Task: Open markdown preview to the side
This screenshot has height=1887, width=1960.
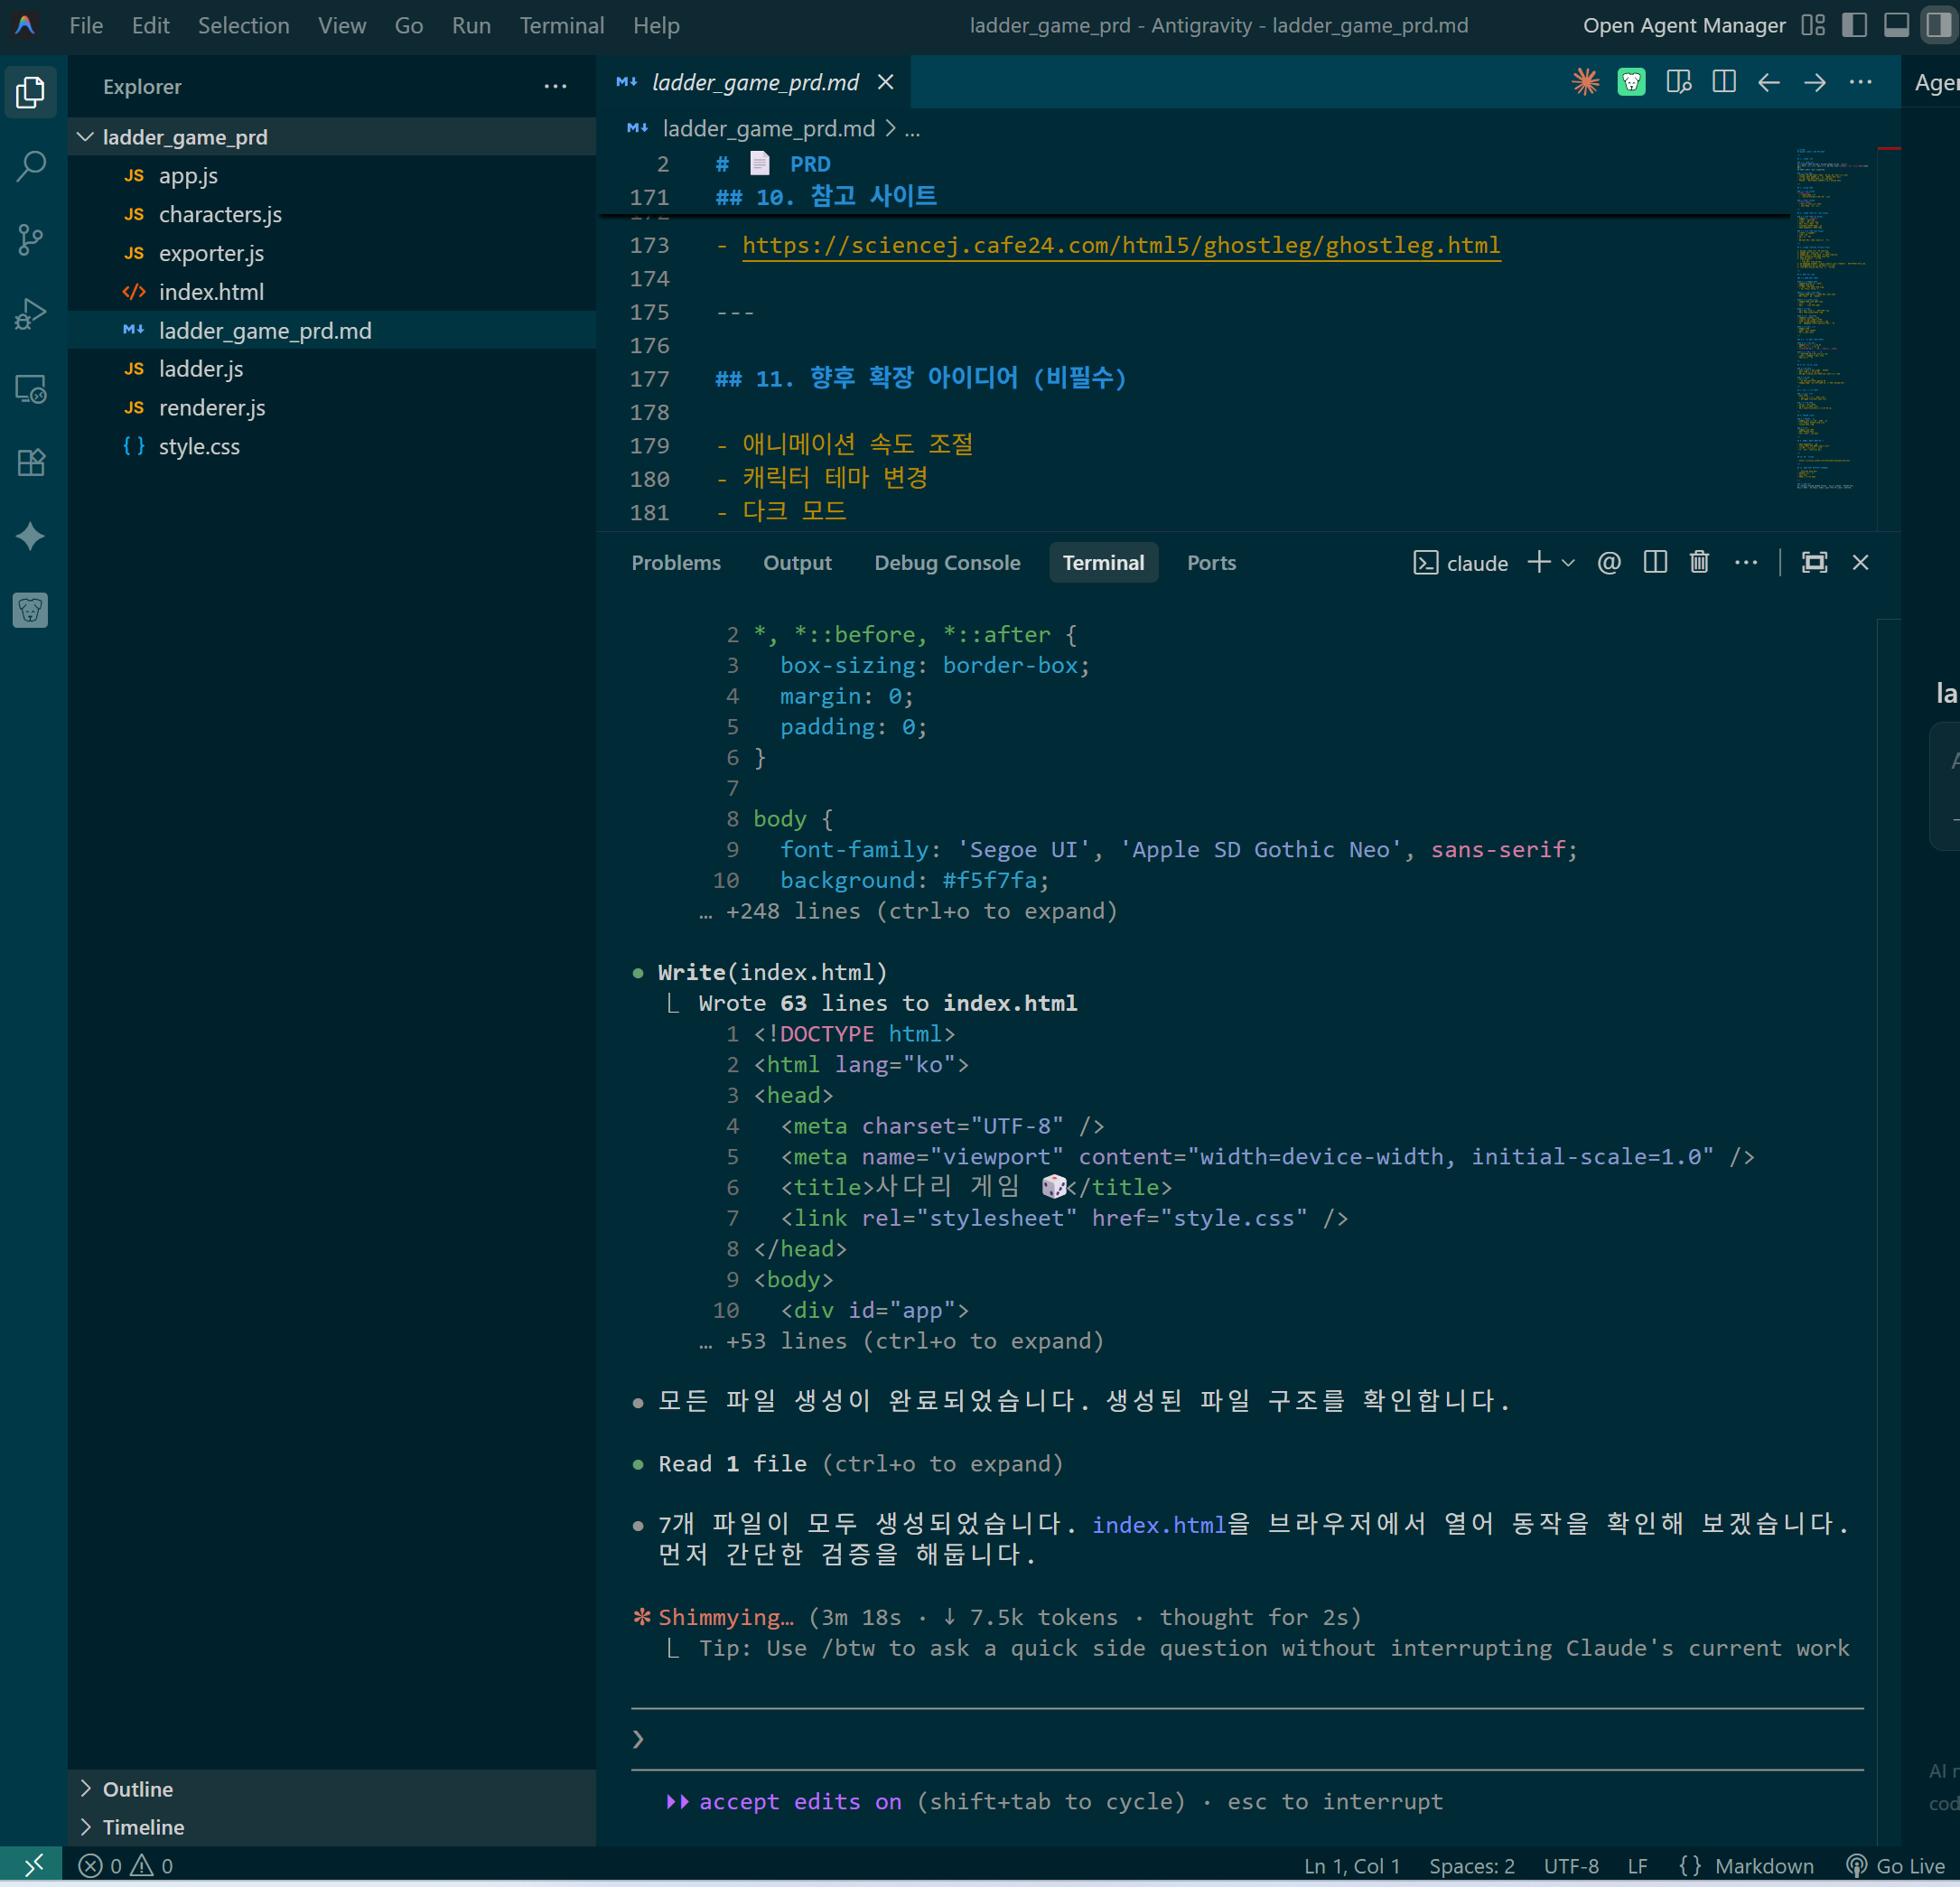Action: (1679, 82)
